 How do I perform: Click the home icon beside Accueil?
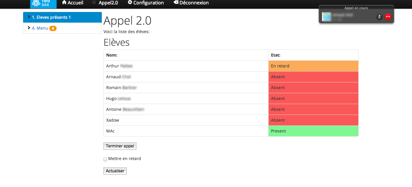pos(64,2)
